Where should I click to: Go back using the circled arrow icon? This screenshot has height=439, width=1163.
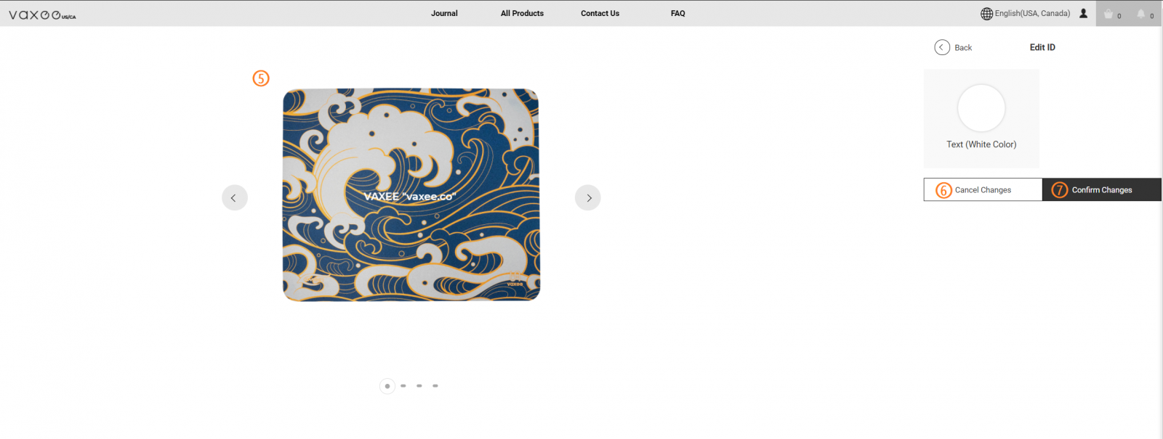[x=942, y=47]
